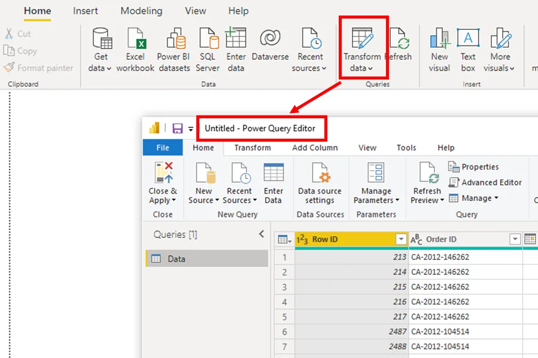
Task: Add a Text box icon
Action: point(468,38)
